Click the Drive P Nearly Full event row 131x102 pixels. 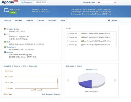click(x=91, y=37)
